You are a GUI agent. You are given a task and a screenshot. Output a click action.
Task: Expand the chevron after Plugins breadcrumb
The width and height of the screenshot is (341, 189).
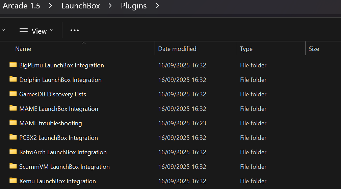pyautogui.click(x=158, y=6)
